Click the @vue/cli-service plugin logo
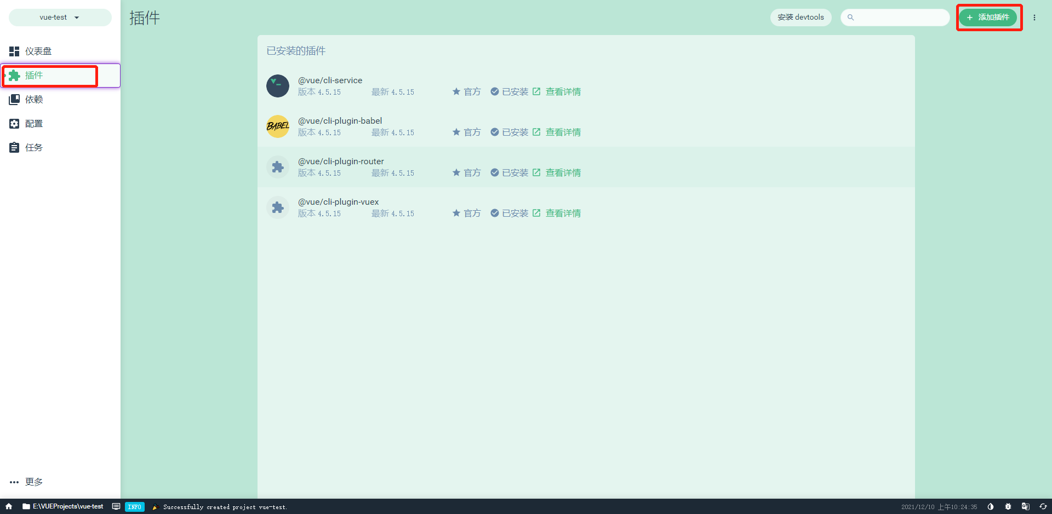Screen dimensions: 1052x514 (x=278, y=86)
